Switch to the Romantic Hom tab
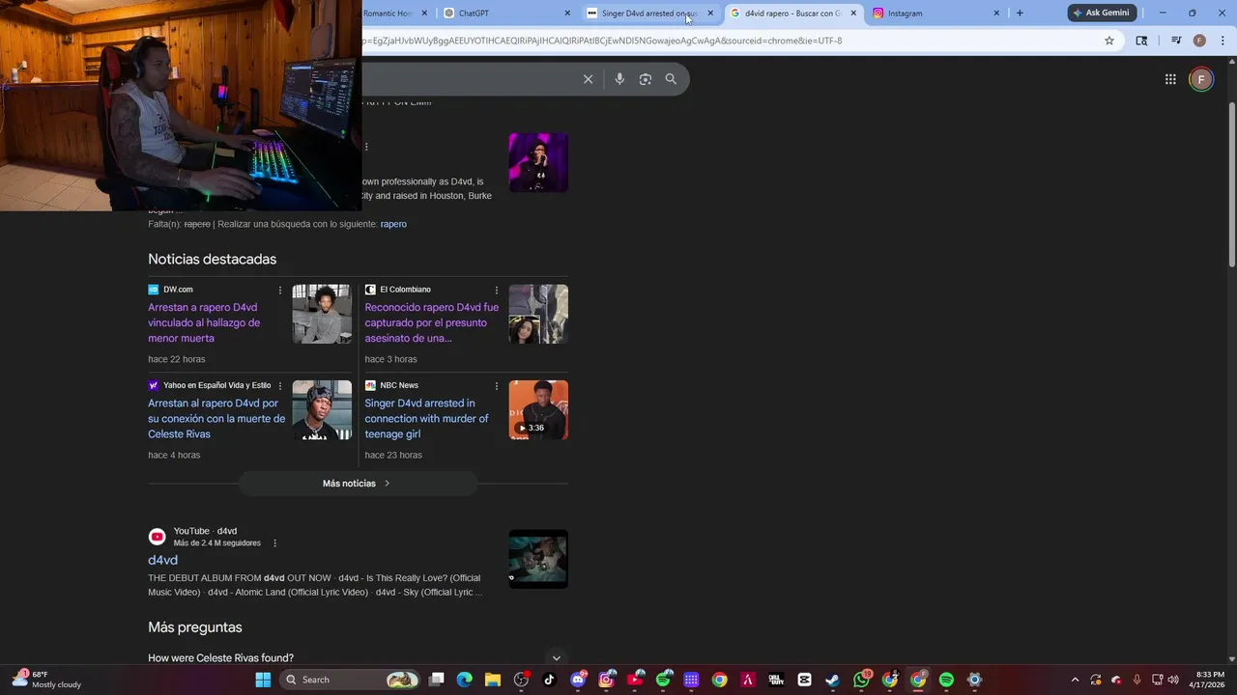Screen dimensions: 1237x695 394,14
